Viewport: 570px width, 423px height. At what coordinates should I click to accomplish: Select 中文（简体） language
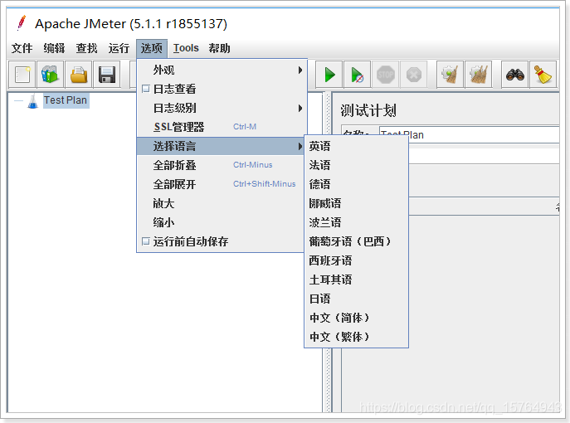tap(356, 318)
